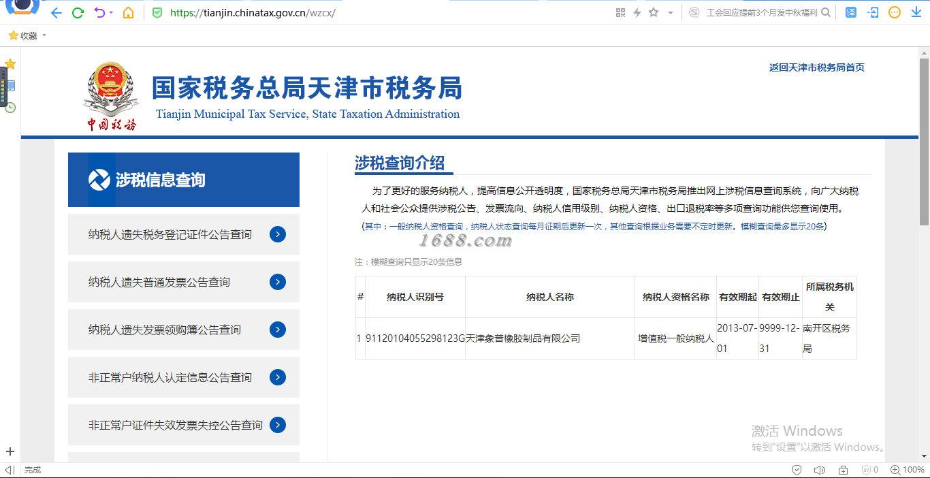Click arrow icon beside 纳税人遗失税务登记证件公告查询

278,234
